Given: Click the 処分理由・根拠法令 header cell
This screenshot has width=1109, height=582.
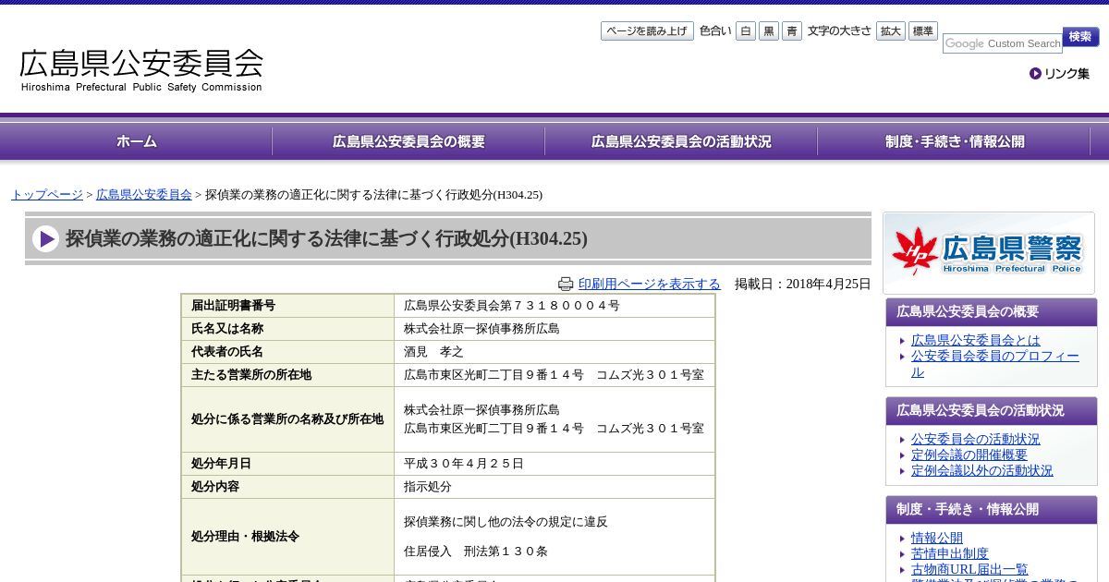Looking at the screenshot, I should [x=288, y=537].
